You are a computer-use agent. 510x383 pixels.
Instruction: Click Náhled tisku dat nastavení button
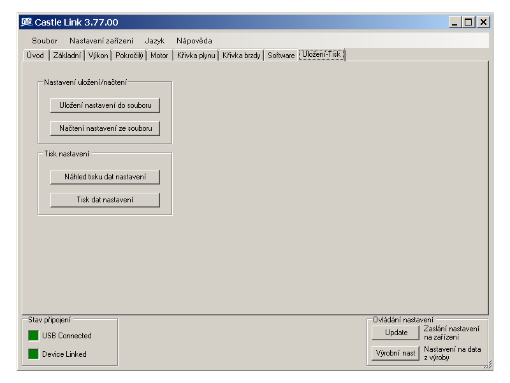click(x=105, y=177)
